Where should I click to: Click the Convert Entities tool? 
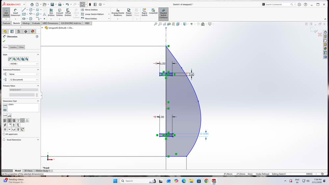[60, 12]
